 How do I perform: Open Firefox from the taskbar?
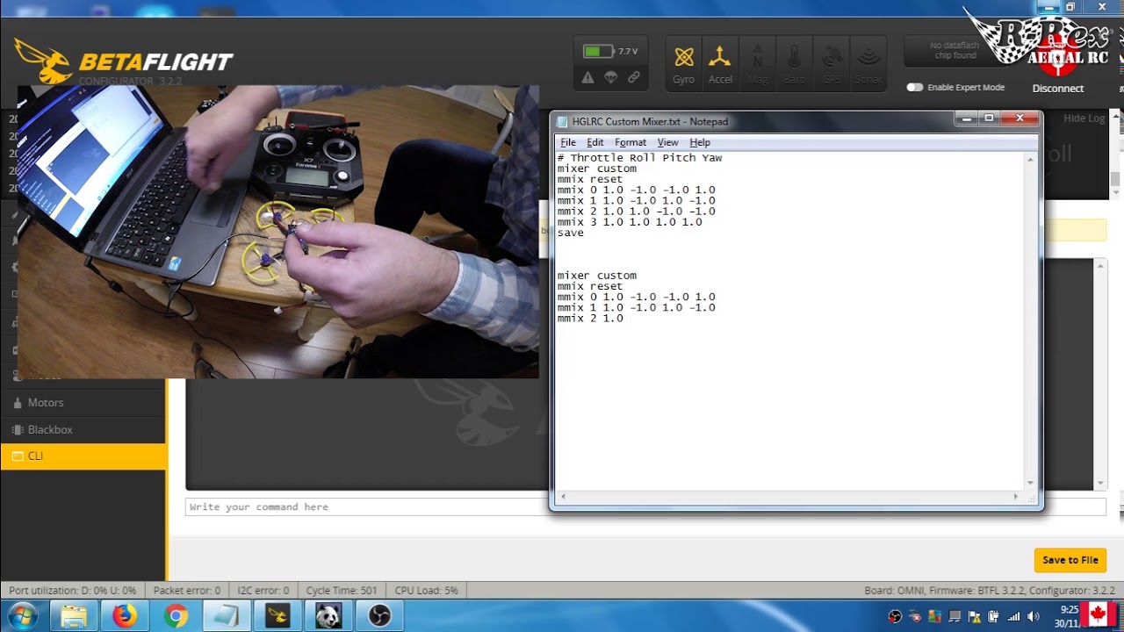click(125, 616)
